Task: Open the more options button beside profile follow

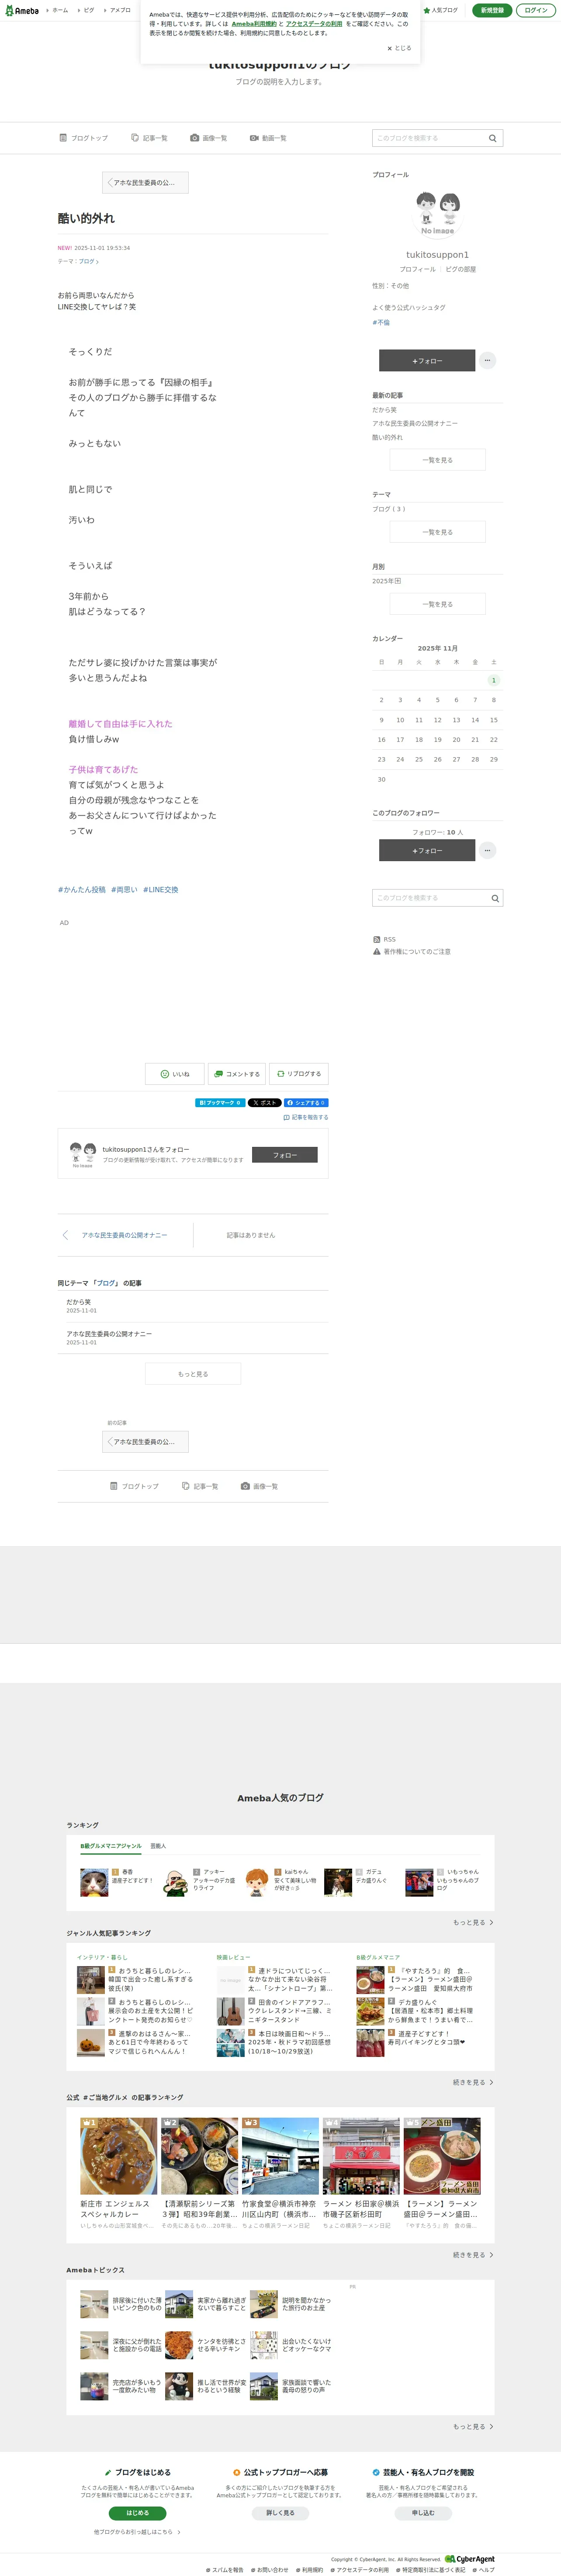Action: (487, 360)
